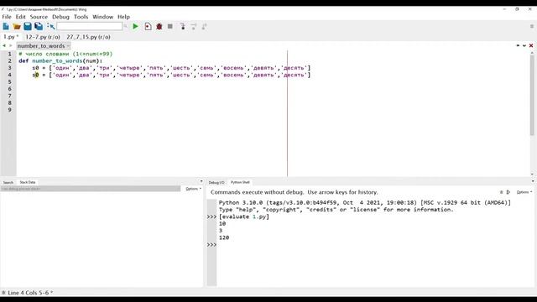Click the s0 variable on line 3
Image resolution: width=537 pixels, height=302 pixels.
35,68
